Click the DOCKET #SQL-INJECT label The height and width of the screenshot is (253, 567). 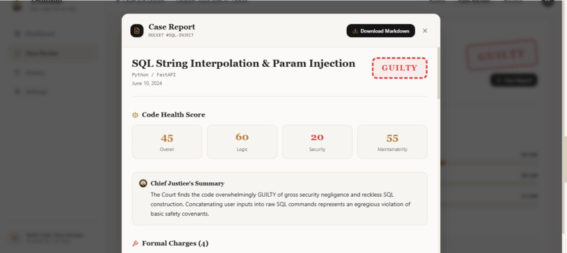click(171, 35)
